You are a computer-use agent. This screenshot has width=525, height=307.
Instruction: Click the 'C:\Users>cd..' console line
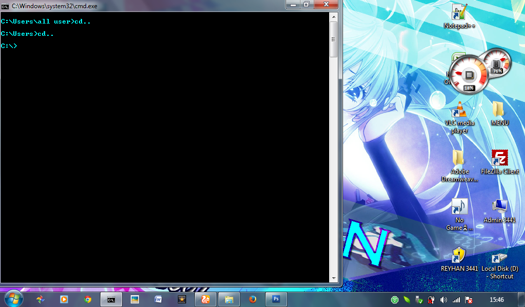[x=27, y=34]
